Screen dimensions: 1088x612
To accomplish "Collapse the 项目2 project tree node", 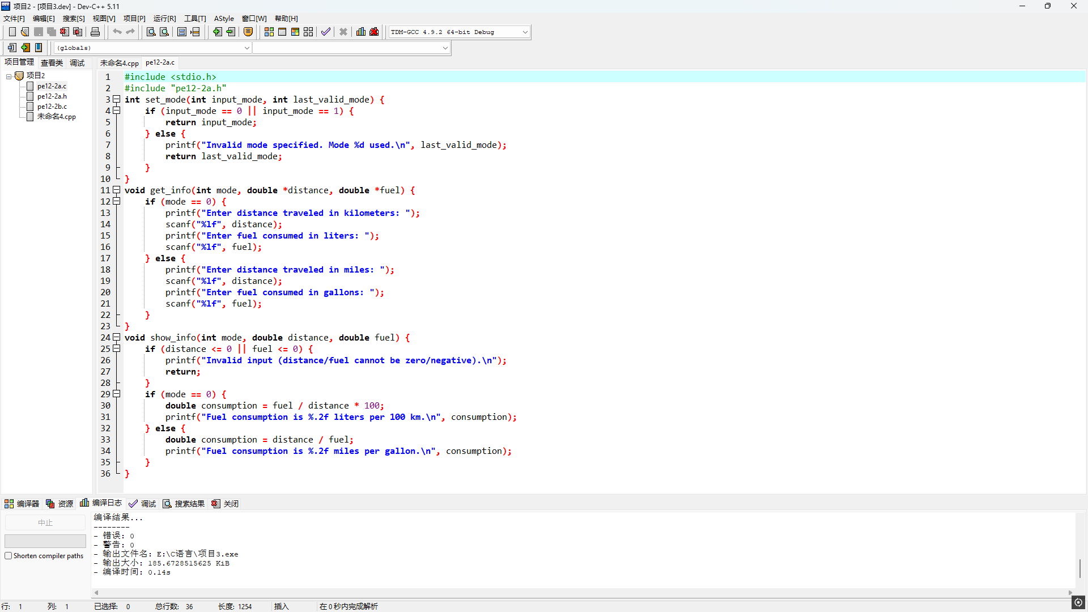I will pyautogui.click(x=9, y=76).
